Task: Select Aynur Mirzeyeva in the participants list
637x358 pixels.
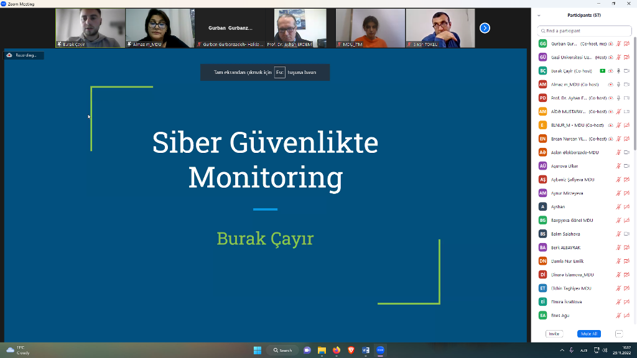Action: pyautogui.click(x=567, y=193)
